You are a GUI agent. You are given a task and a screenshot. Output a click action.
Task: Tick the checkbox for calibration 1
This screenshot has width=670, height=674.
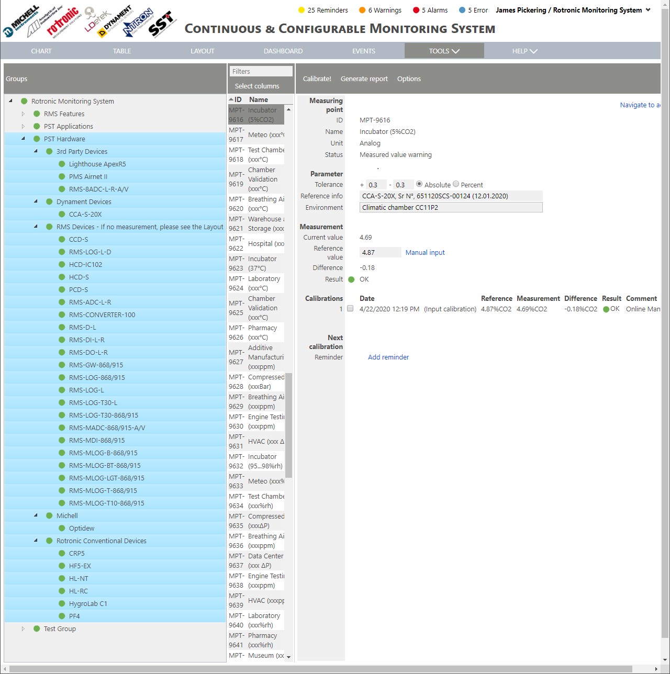tap(350, 309)
